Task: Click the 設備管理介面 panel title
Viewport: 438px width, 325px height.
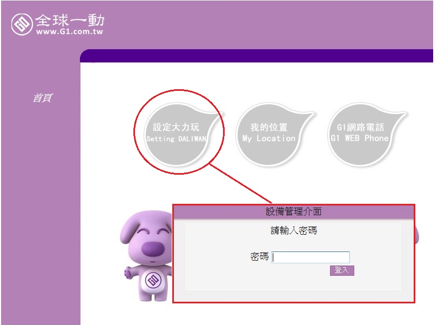Action: tap(294, 211)
